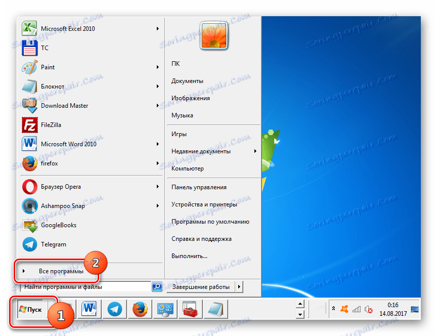
Task: Open the Paint palette icon
Action: (29, 67)
